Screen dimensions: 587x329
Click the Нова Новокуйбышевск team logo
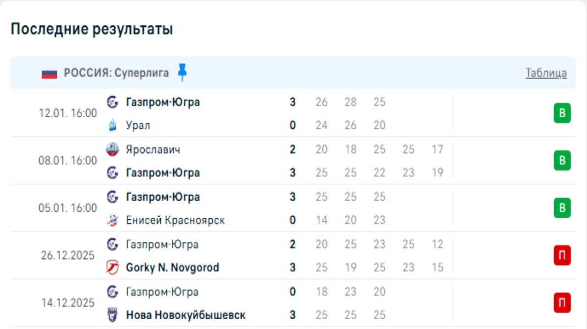pyautogui.click(x=112, y=315)
